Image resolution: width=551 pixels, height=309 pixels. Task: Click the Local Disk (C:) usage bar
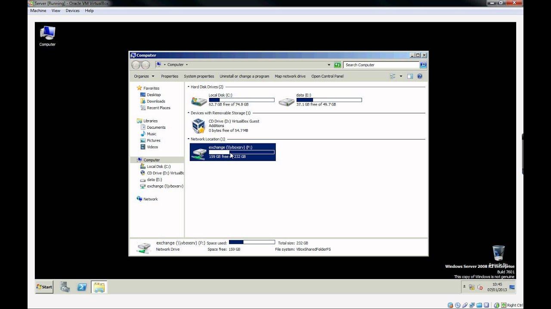[241, 100]
